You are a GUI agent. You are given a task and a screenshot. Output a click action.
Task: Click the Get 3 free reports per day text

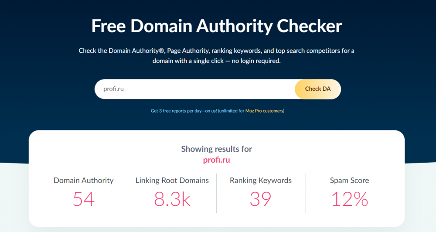(184, 111)
